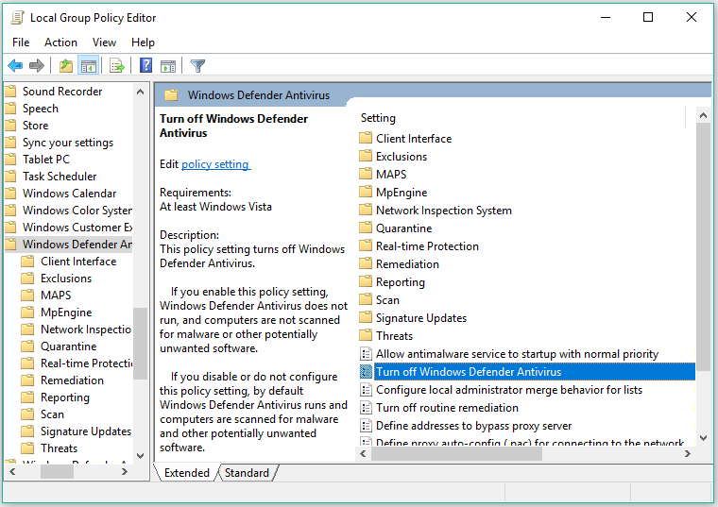Select Reporting folder in Setting list
This screenshot has height=507, width=718.
tap(401, 282)
